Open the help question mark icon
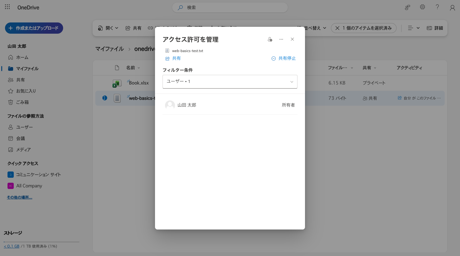Viewport: 460px width, 256px height. tap(437, 7)
